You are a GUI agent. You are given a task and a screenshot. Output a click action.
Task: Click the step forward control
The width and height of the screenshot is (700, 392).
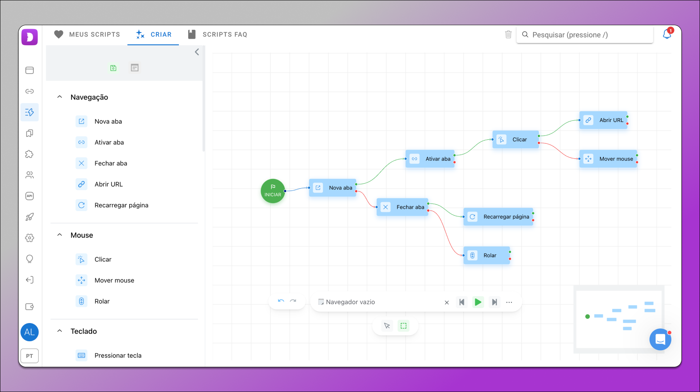(494, 302)
